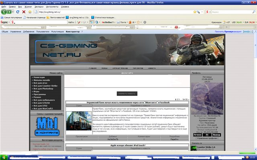Click the URL address field
Viewport: 257px width, 160px height.
click(x=115, y=12)
